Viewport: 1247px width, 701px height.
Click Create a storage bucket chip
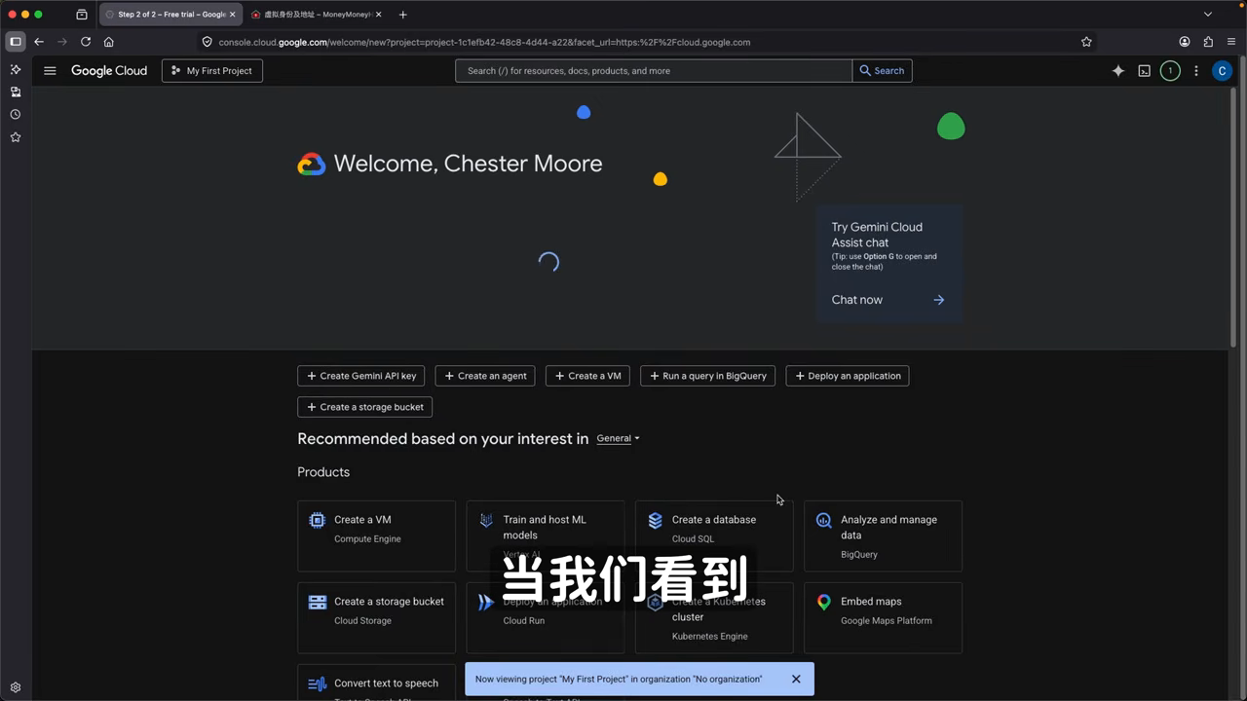tap(364, 407)
